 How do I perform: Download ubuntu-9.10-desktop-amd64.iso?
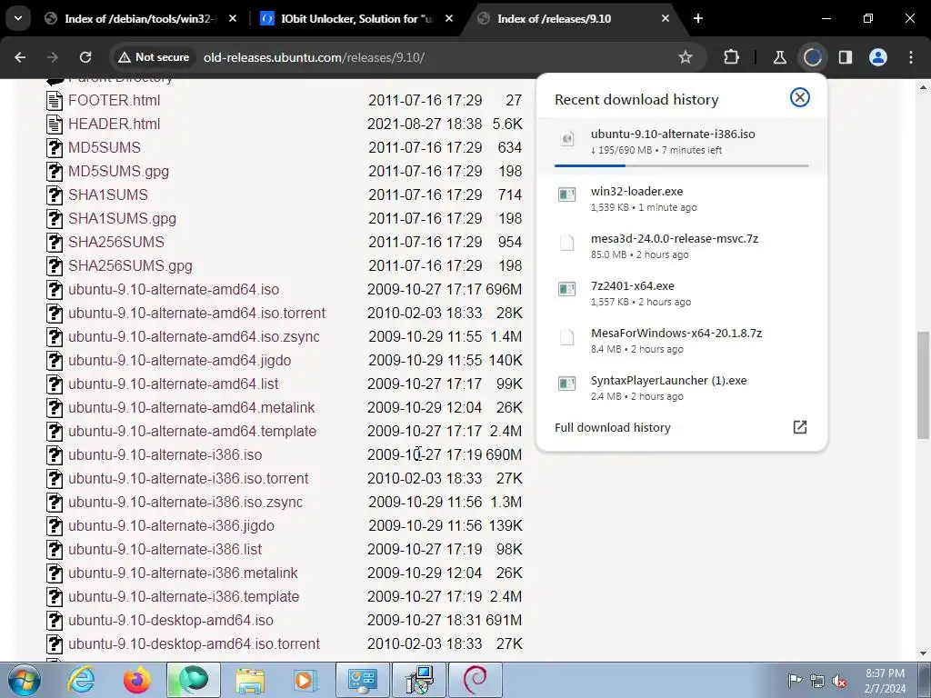[171, 620]
